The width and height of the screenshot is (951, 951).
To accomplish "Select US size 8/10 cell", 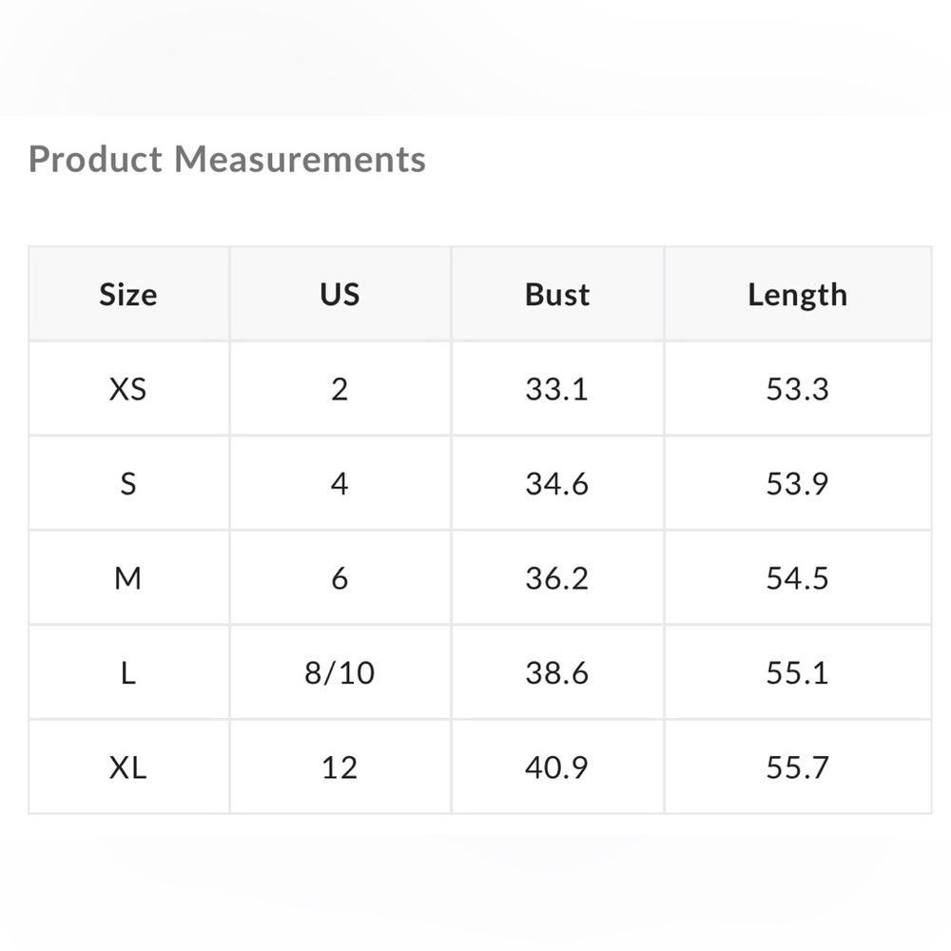I will (340, 672).
